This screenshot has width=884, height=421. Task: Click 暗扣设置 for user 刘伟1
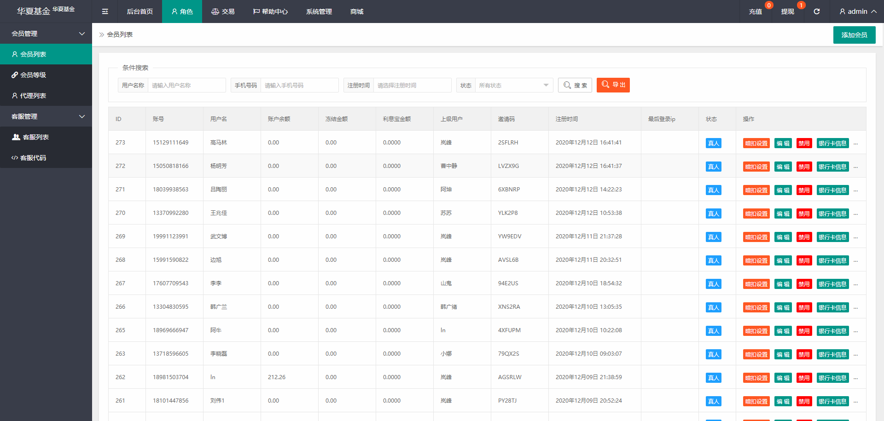pos(756,402)
